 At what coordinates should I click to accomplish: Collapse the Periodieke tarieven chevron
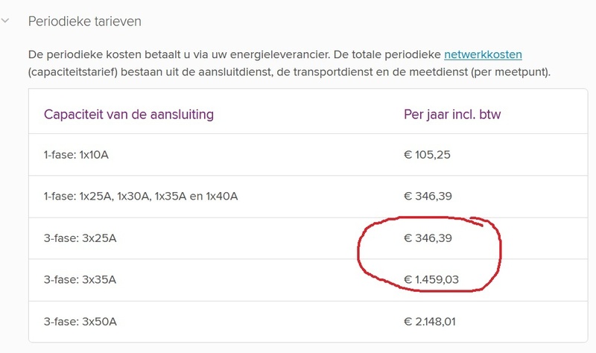(5, 21)
